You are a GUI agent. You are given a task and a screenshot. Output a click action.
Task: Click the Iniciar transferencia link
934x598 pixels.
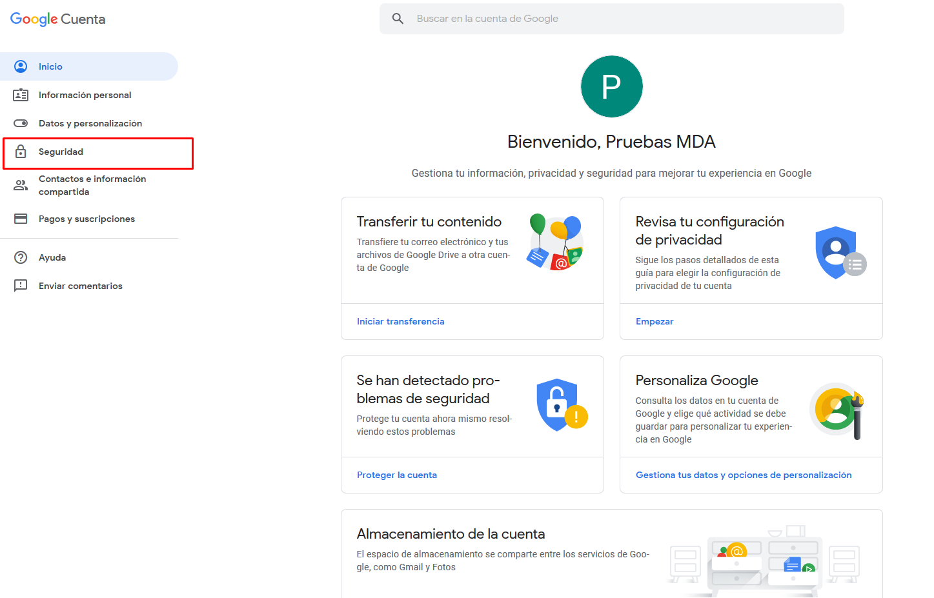tap(400, 321)
